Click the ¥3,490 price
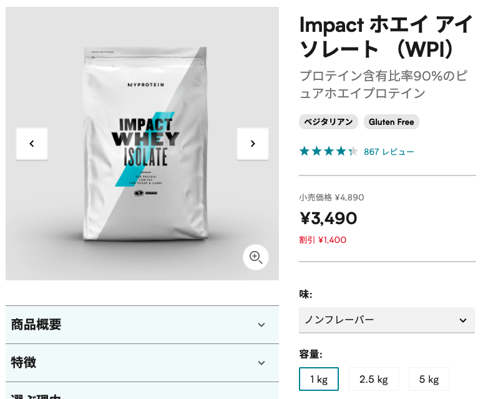The height and width of the screenshot is (399, 488). pyautogui.click(x=328, y=219)
